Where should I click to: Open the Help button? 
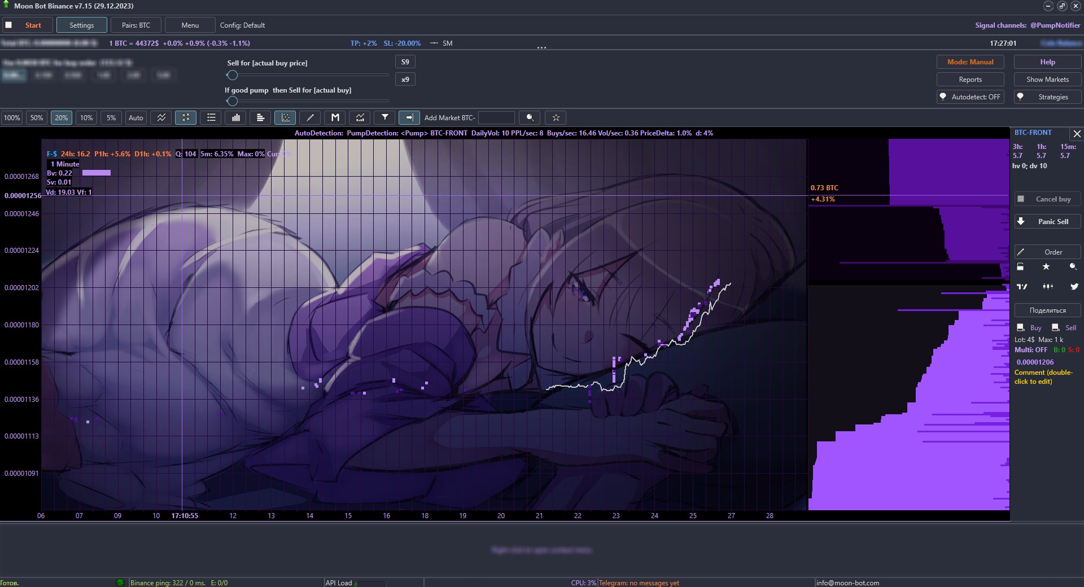point(1047,62)
